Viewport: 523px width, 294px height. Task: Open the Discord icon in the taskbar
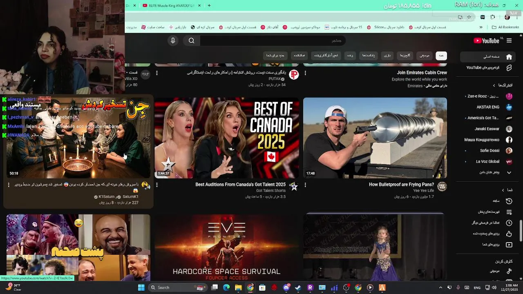[x=286, y=287]
